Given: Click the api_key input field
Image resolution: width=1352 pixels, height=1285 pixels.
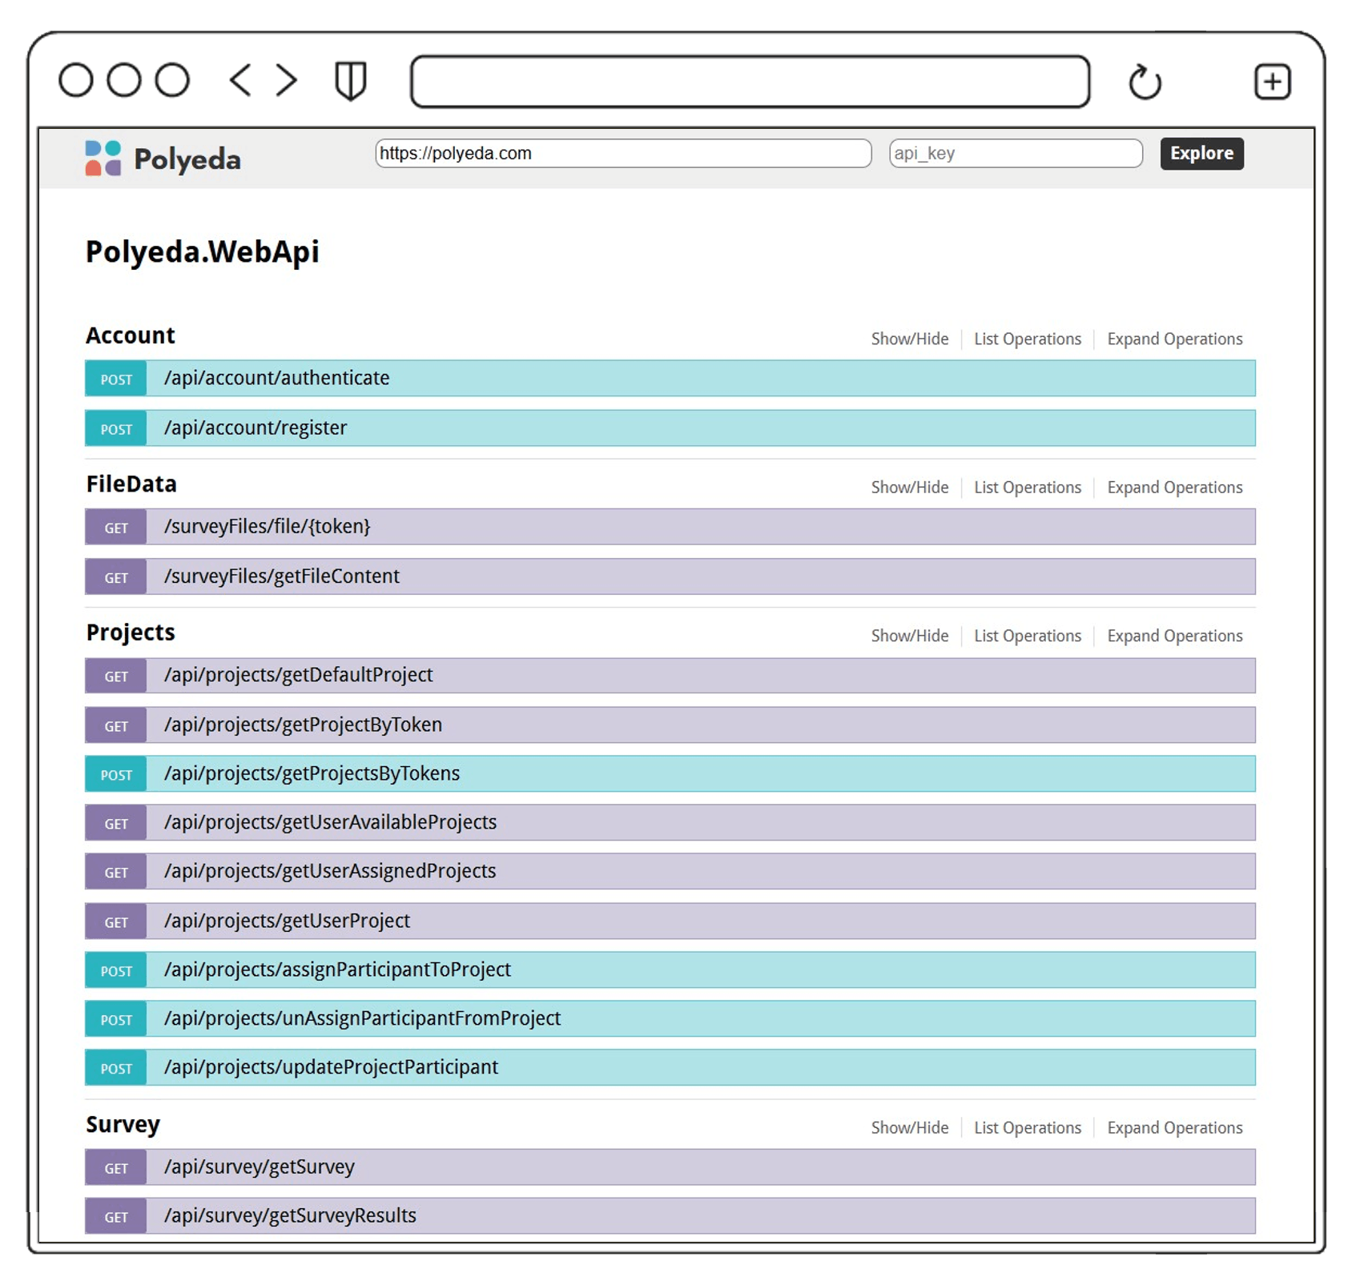Looking at the screenshot, I should (1016, 153).
